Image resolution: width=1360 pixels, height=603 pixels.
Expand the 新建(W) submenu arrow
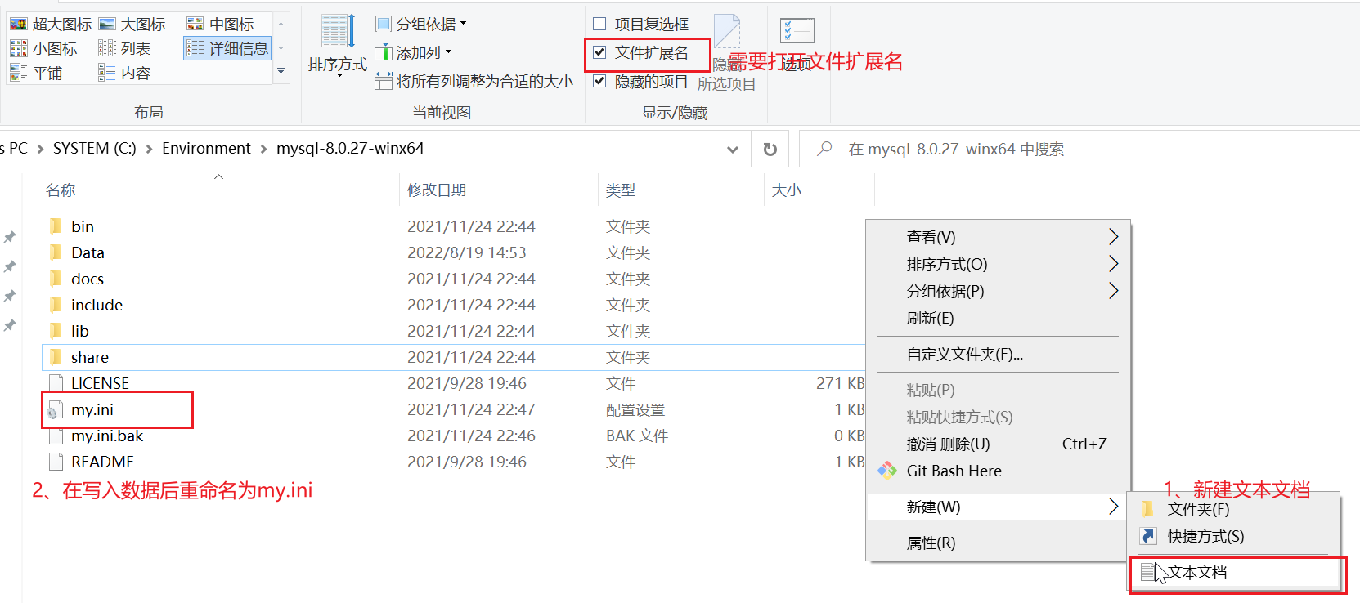pos(1113,507)
